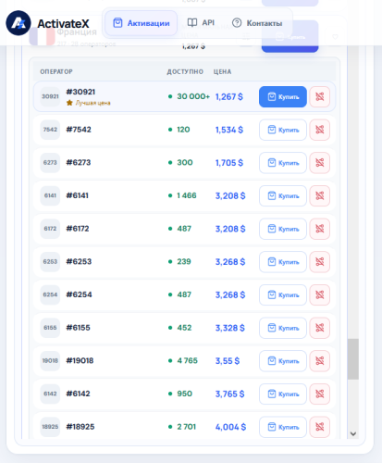Click red block icon for operator #6273
This screenshot has width=382, height=463.
pyautogui.click(x=320, y=163)
